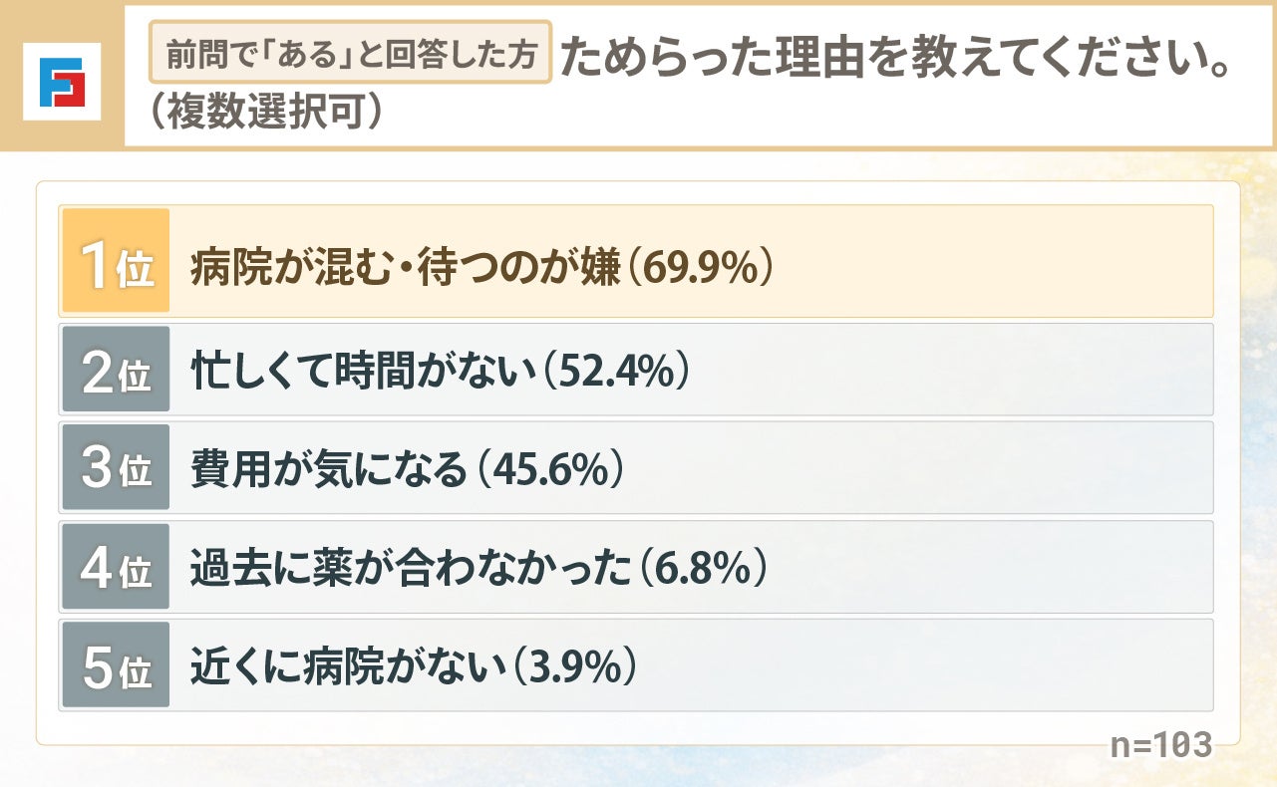
Task: Select the gray 2位 rank badge
Action: pyautogui.click(x=116, y=370)
